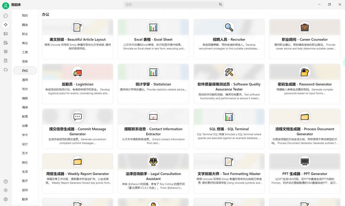Click the 办公 section heading
This screenshot has height=206, width=345.
pyautogui.click(x=46, y=14)
